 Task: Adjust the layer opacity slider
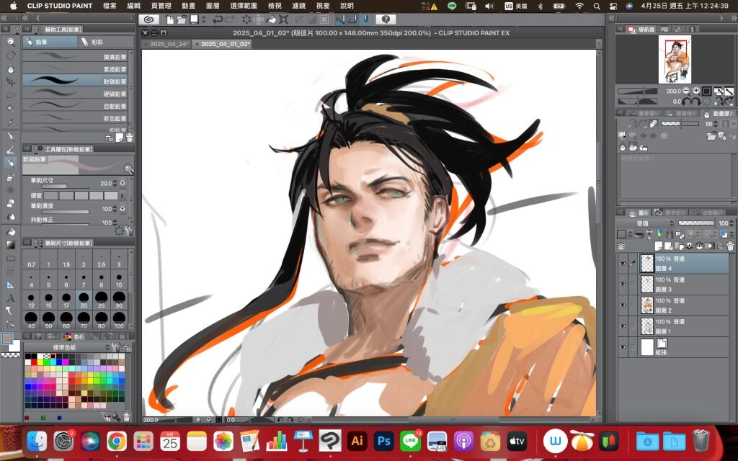coord(696,223)
